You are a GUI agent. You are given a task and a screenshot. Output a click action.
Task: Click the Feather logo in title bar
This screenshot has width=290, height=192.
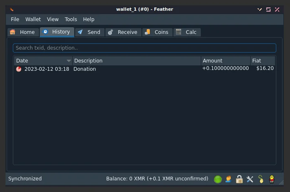(12, 10)
